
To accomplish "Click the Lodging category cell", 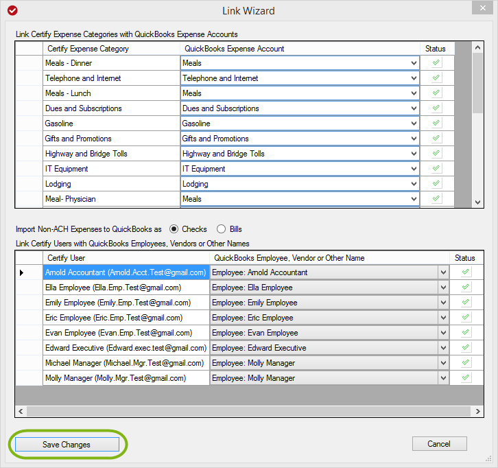I will click(x=112, y=184).
